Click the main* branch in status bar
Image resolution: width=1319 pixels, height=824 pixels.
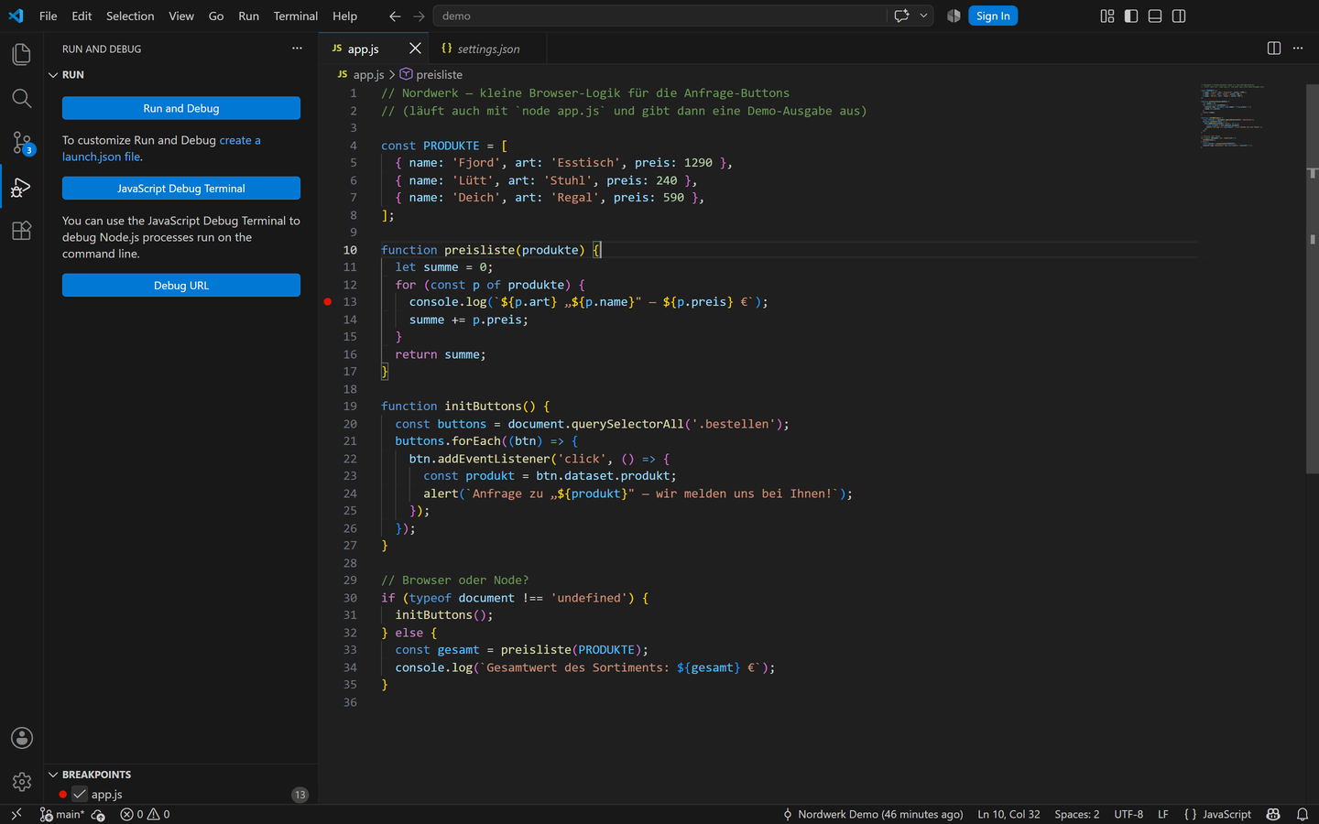[62, 814]
